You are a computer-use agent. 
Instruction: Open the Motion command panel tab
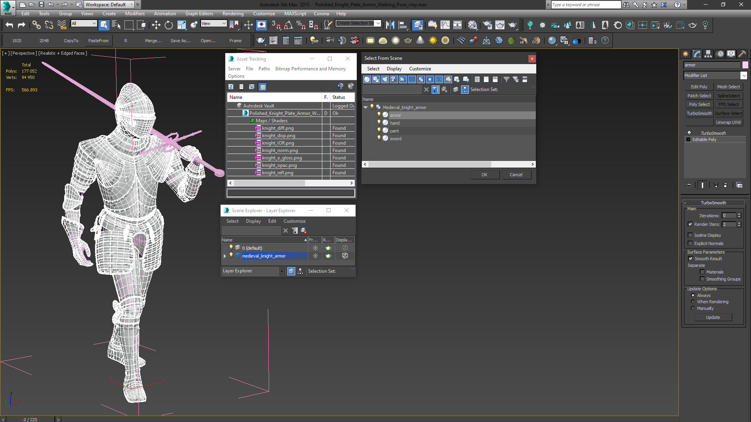720,54
